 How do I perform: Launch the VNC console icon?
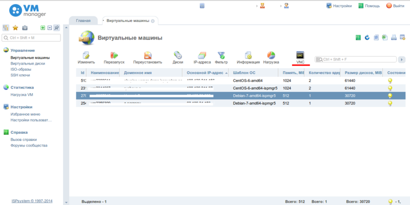pos(300,55)
